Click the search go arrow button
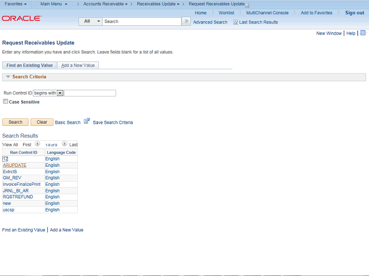 click(186, 21)
